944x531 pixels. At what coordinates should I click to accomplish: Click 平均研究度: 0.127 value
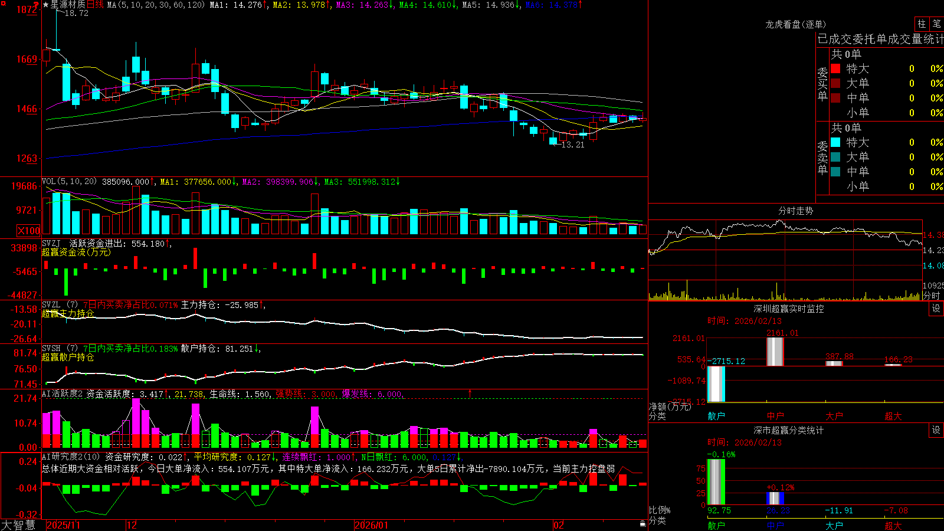point(232,457)
